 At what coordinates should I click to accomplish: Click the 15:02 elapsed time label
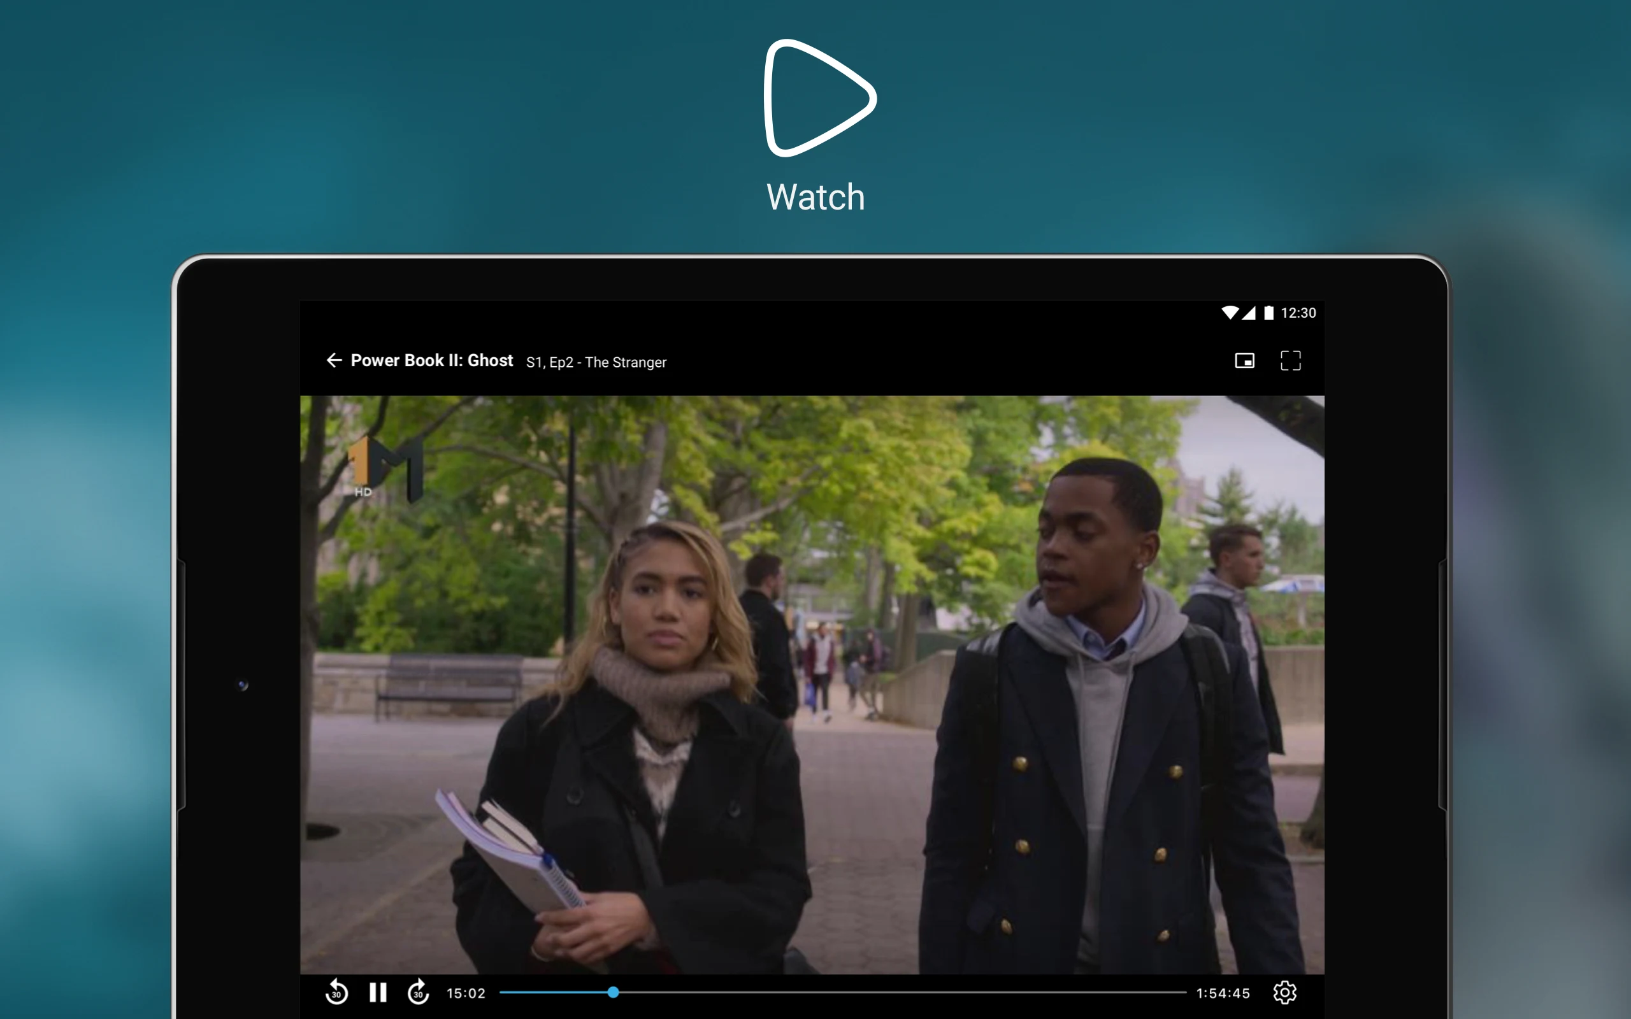tap(466, 994)
